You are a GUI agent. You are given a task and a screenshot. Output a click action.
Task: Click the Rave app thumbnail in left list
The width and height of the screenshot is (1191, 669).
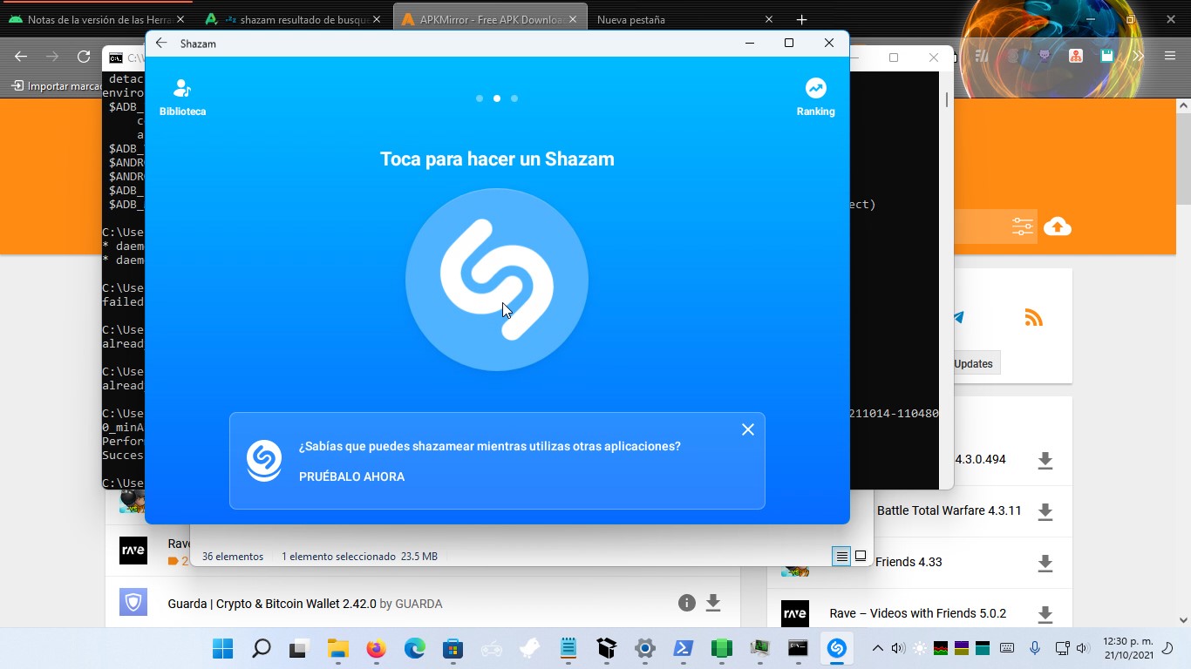click(133, 551)
